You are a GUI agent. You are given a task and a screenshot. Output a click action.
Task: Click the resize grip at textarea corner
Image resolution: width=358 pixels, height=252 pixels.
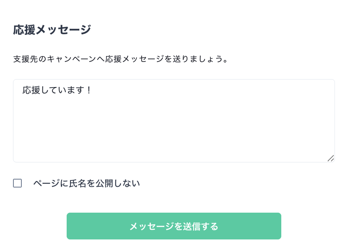[x=332, y=158]
